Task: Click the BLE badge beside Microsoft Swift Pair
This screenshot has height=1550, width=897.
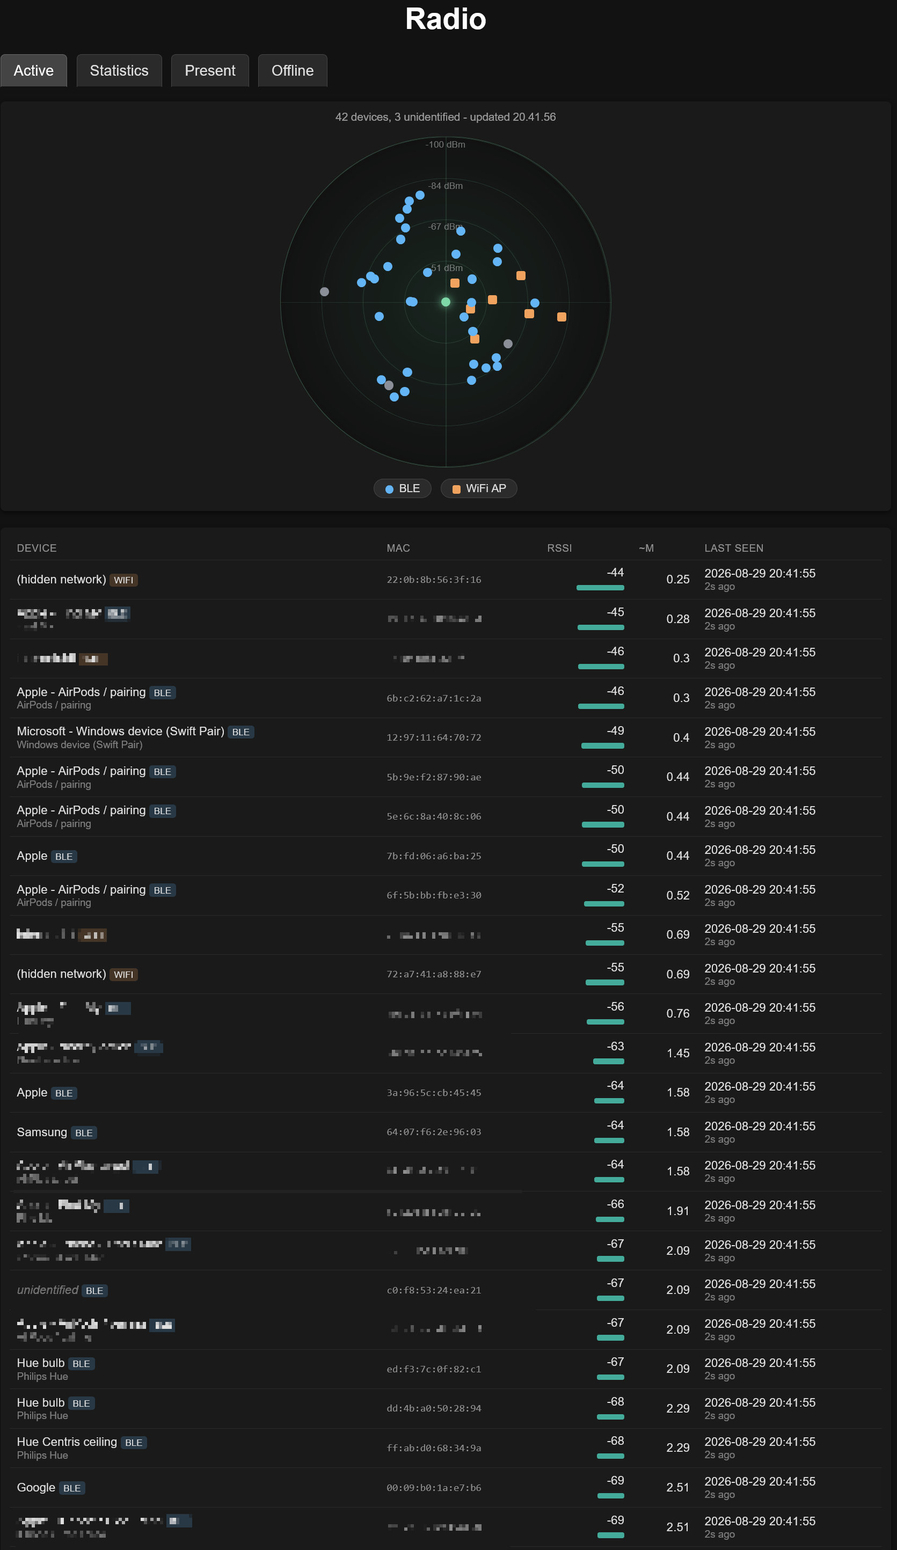Action: pos(241,732)
